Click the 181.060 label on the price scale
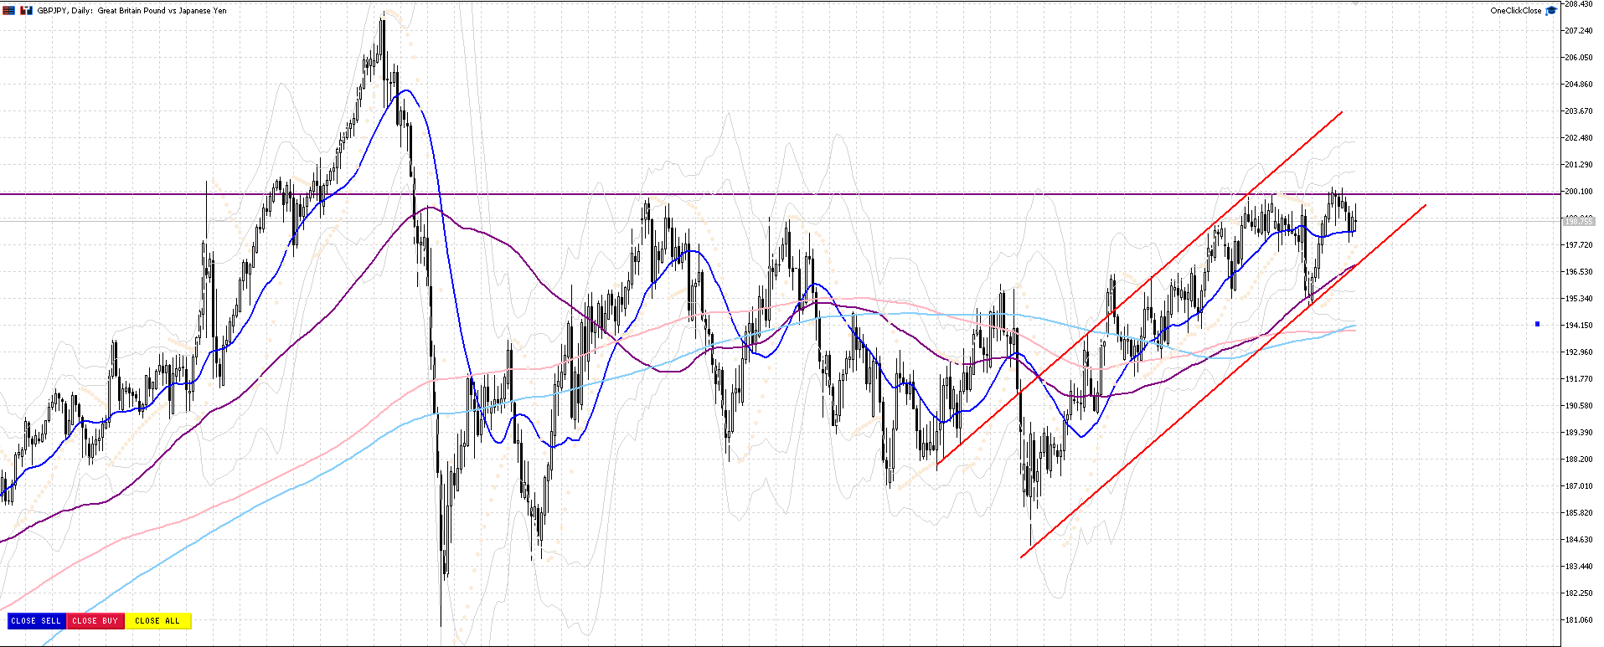The width and height of the screenshot is (1604, 647). (x=1579, y=620)
